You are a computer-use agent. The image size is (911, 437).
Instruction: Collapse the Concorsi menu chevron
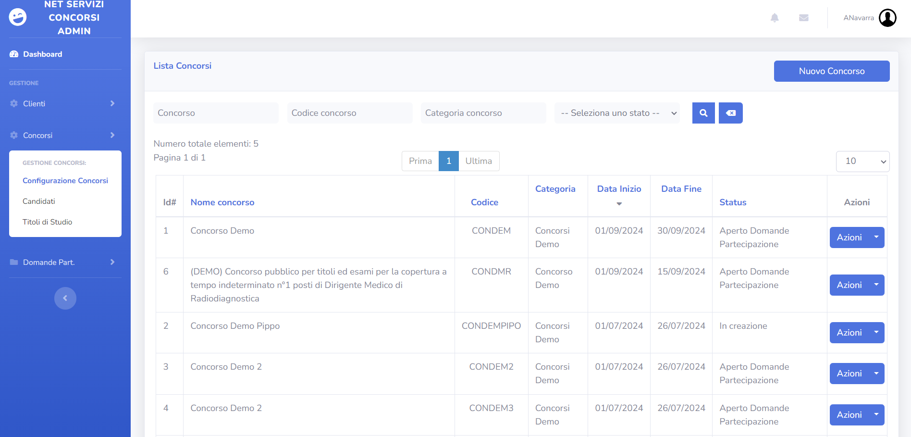point(112,135)
